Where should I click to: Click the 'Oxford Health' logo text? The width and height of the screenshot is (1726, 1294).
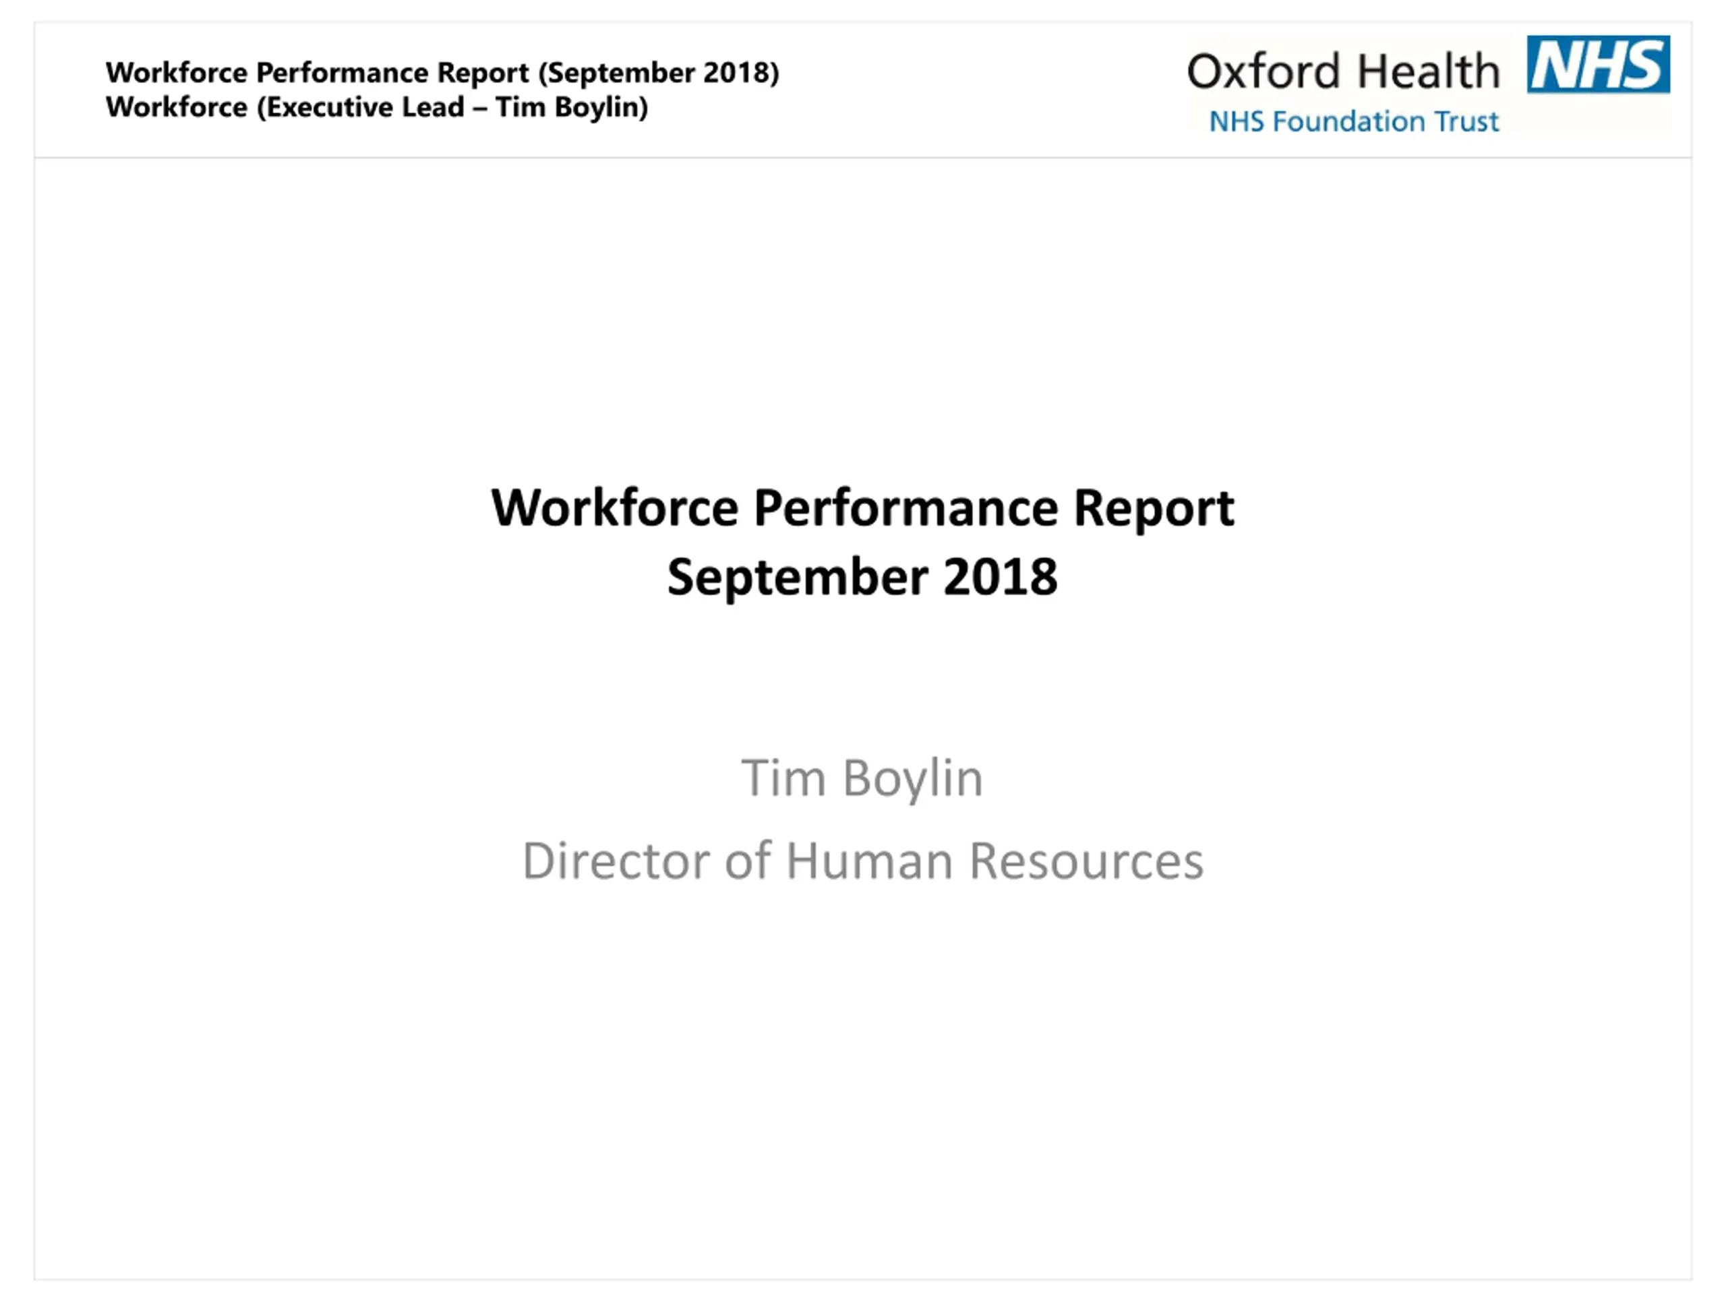pyautogui.click(x=1343, y=71)
